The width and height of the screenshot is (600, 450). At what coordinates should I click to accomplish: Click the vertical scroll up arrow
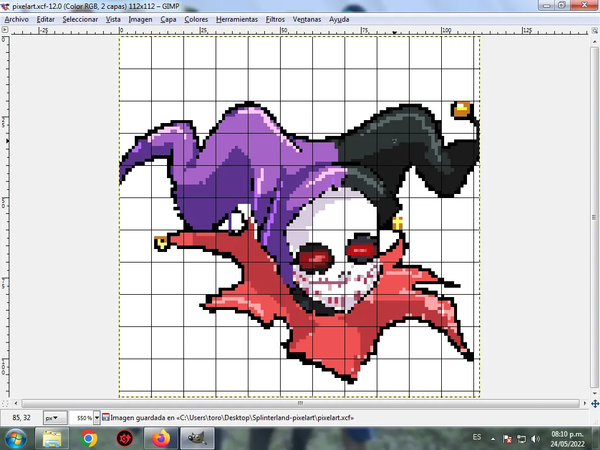click(x=594, y=42)
